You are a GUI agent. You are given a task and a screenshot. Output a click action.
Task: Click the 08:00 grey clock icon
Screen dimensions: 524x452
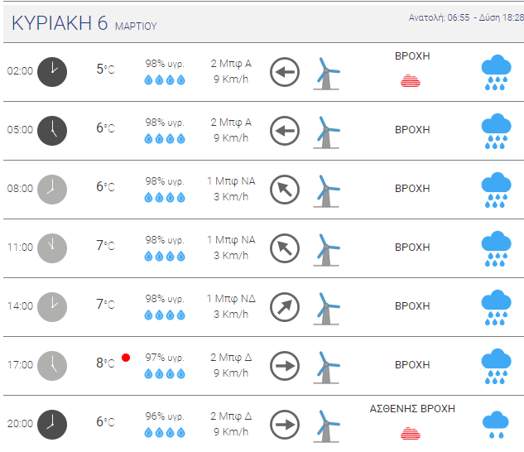coord(52,190)
